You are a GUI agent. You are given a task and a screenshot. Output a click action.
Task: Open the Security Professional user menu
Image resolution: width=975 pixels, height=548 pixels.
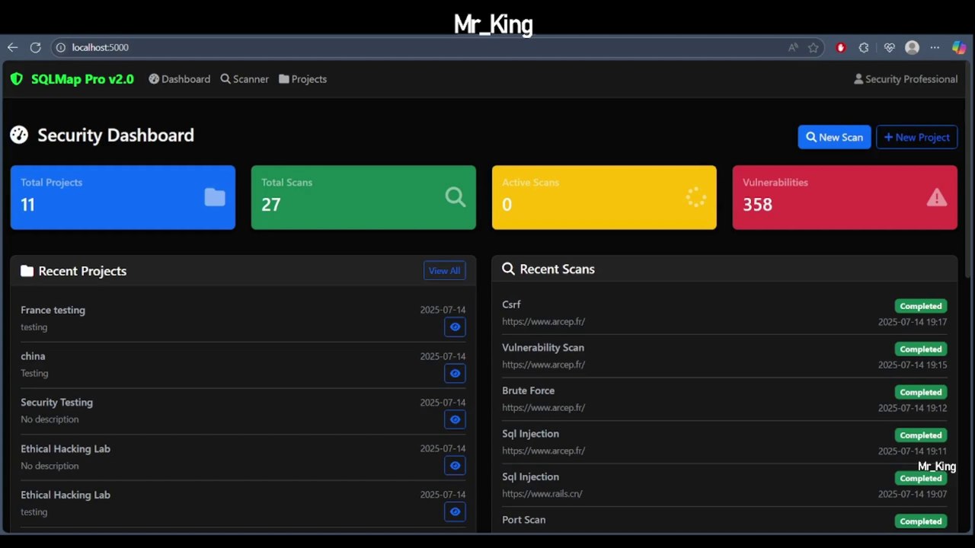tap(906, 79)
